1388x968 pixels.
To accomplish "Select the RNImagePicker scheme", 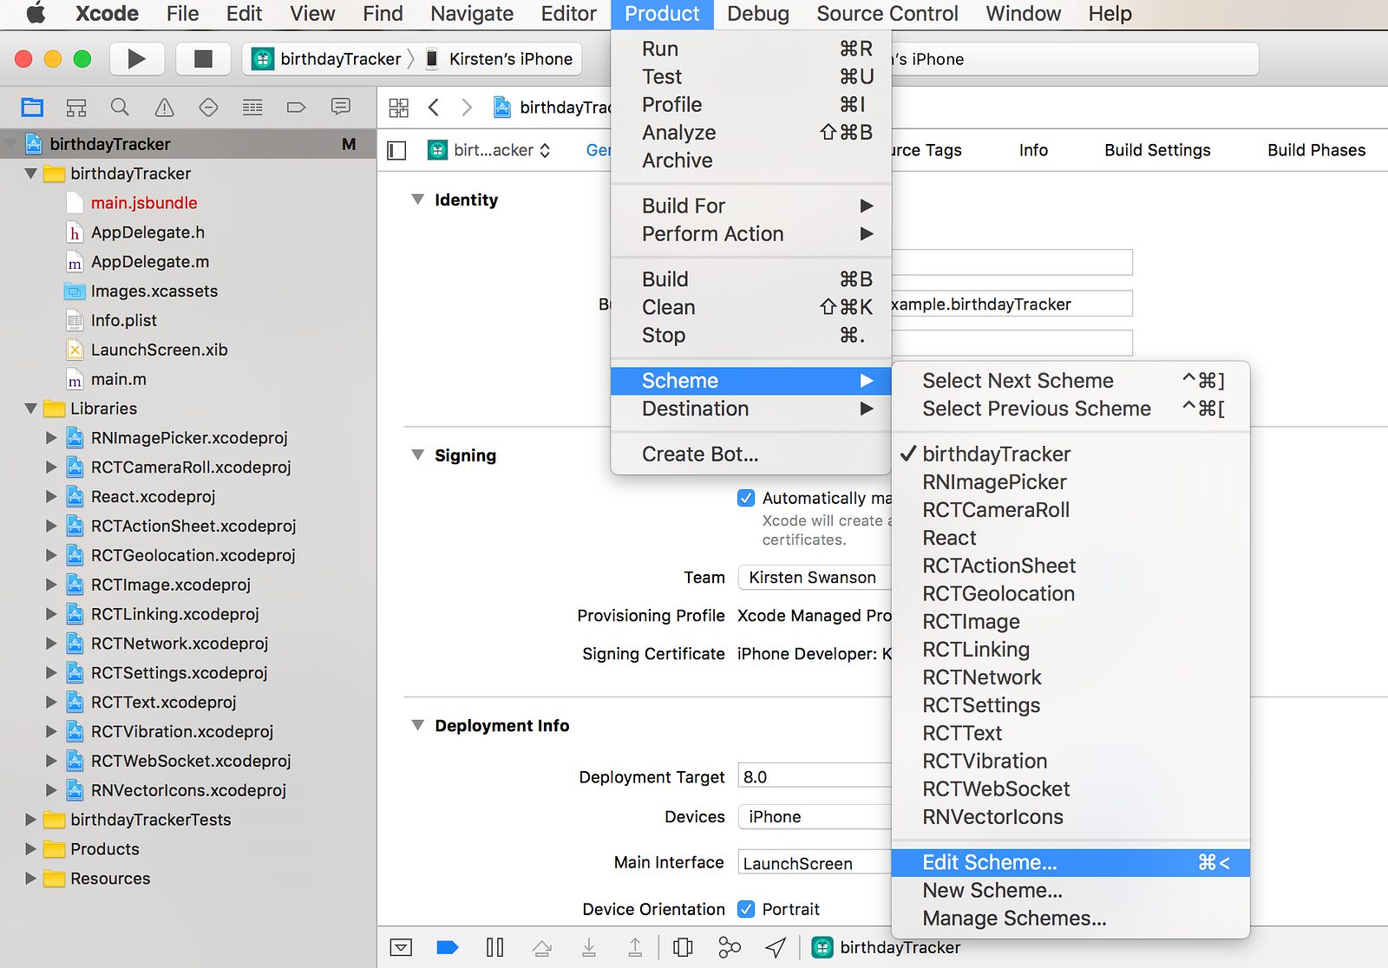I will pyautogui.click(x=1070, y=482).
